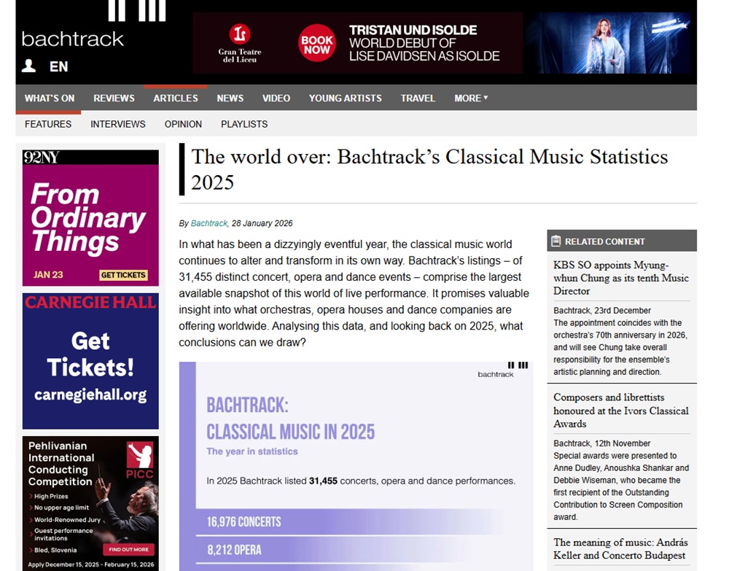The height and width of the screenshot is (571, 729).
Task: Open the user account profile icon
Action: pos(28,66)
